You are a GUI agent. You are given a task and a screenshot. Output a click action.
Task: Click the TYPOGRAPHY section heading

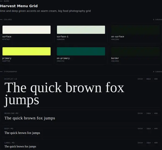pos(11,72)
